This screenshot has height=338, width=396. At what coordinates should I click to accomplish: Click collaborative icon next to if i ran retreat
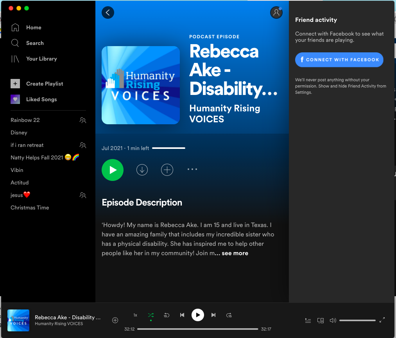(x=83, y=145)
